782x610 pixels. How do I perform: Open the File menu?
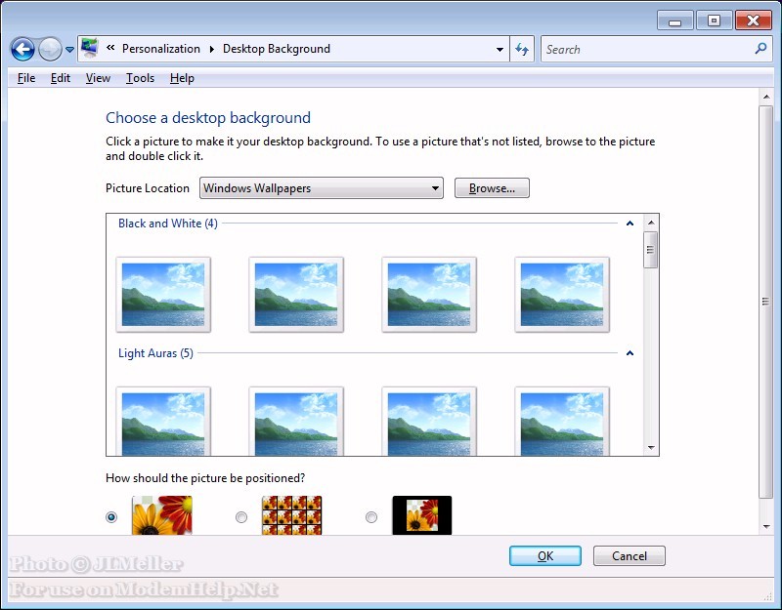[26, 78]
